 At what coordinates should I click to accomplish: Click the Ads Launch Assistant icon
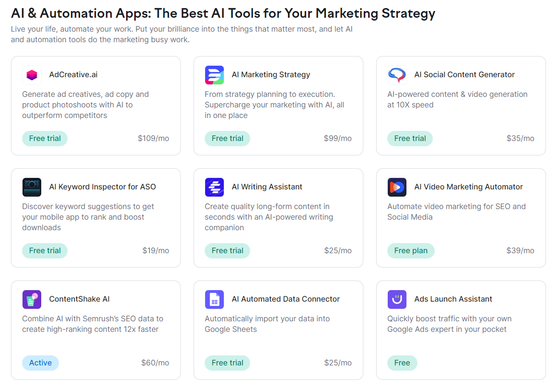397,299
